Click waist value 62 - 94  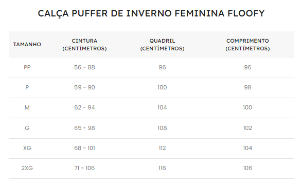click(84, 107)
